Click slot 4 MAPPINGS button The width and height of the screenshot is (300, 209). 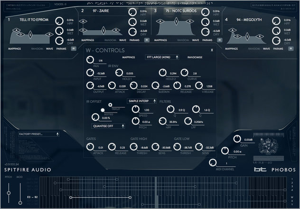[x=231, y=49]
